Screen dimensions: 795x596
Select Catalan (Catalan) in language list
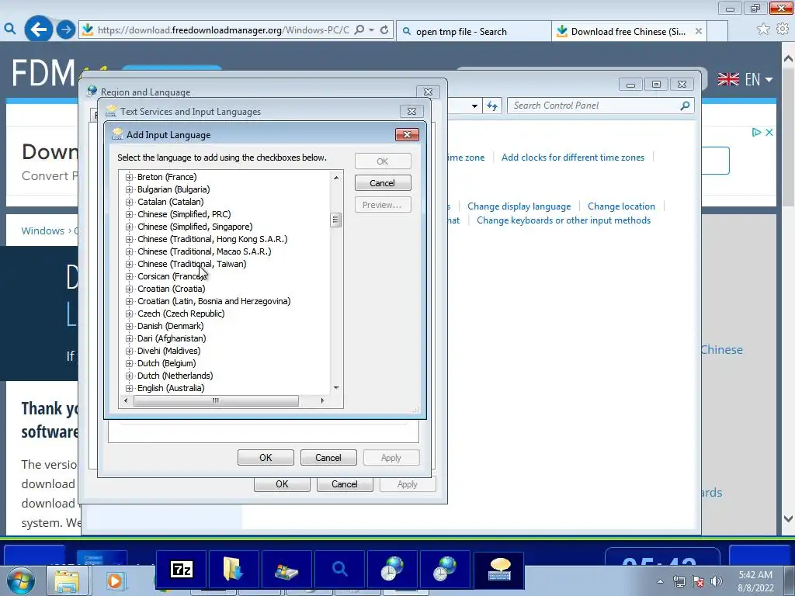click(x=170, y=203)
